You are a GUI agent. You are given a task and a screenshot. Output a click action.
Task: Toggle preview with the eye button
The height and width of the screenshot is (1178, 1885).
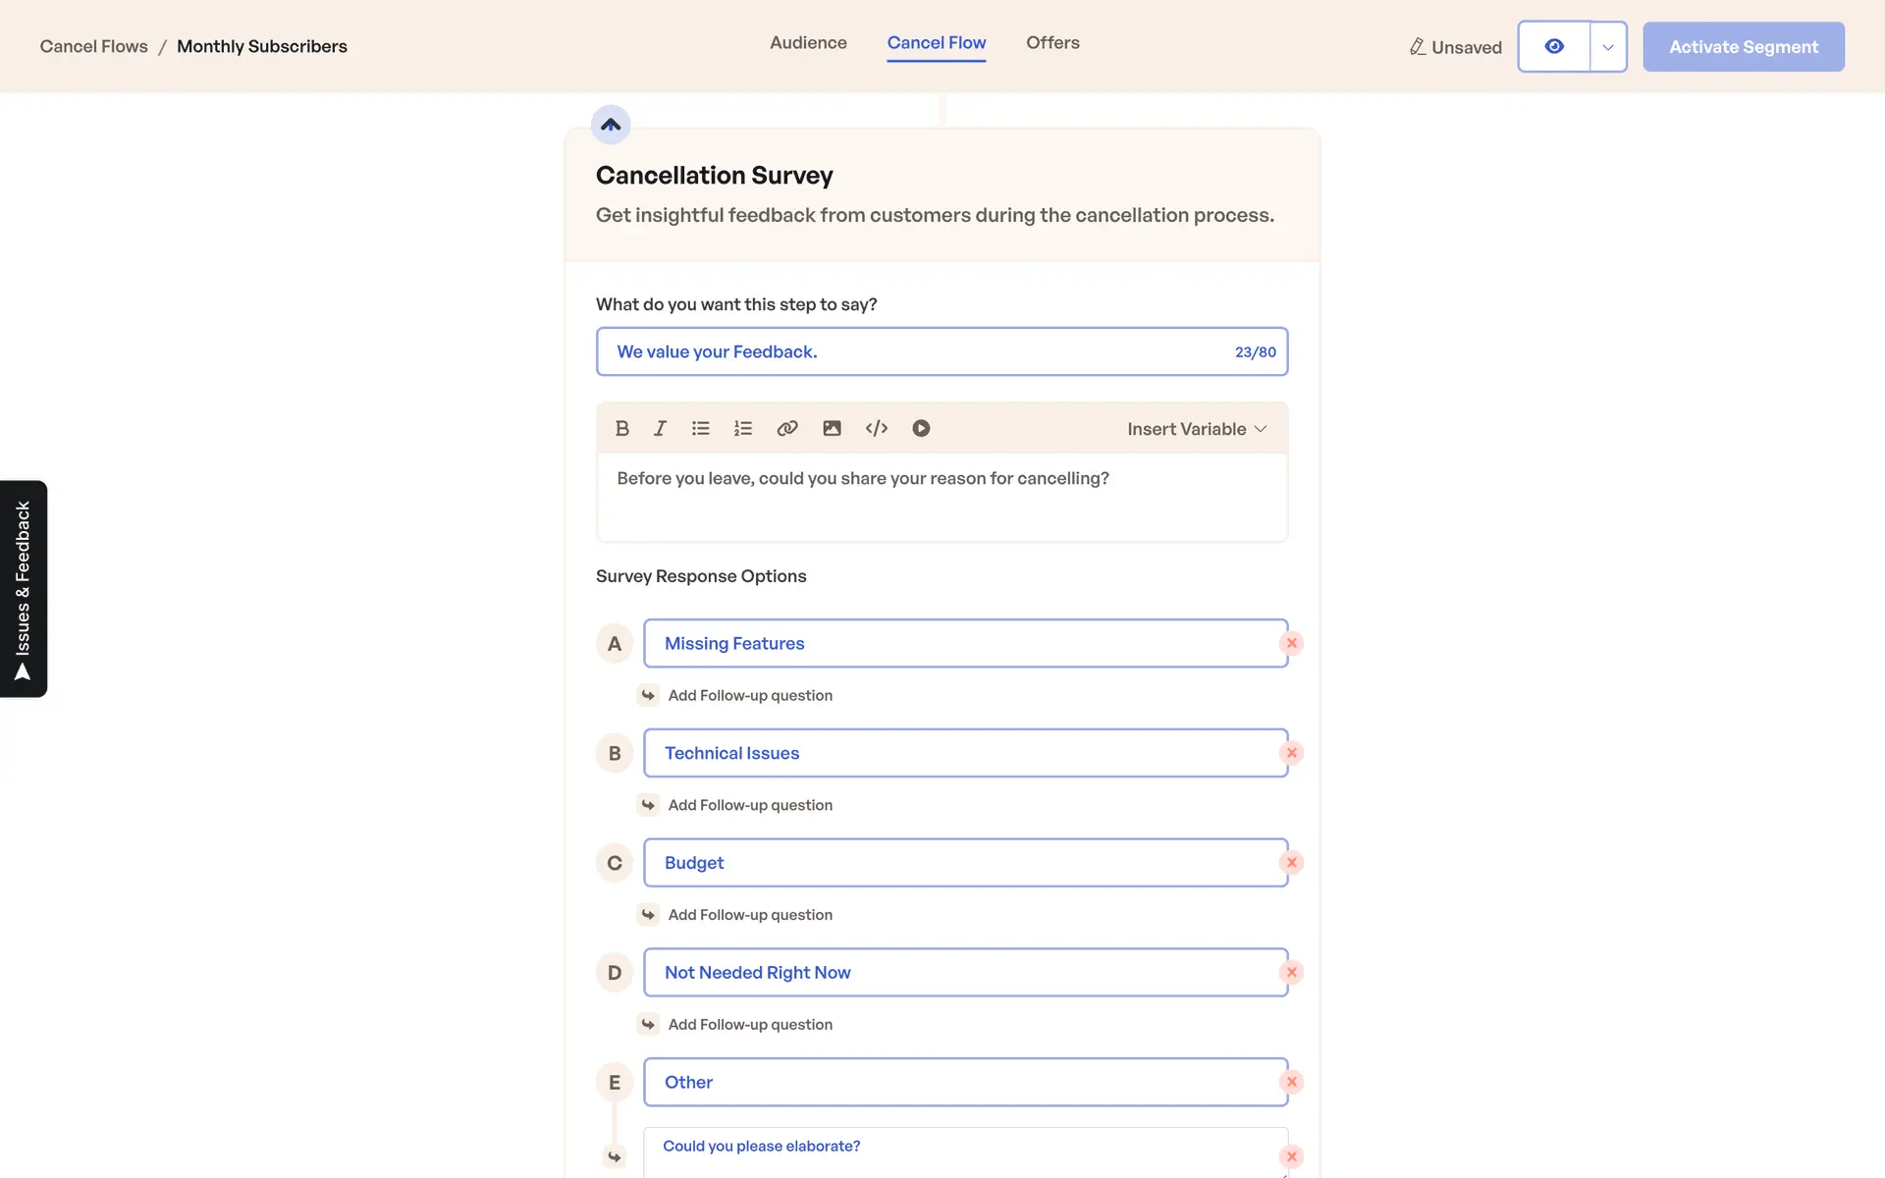click(x=1553, y=46)
